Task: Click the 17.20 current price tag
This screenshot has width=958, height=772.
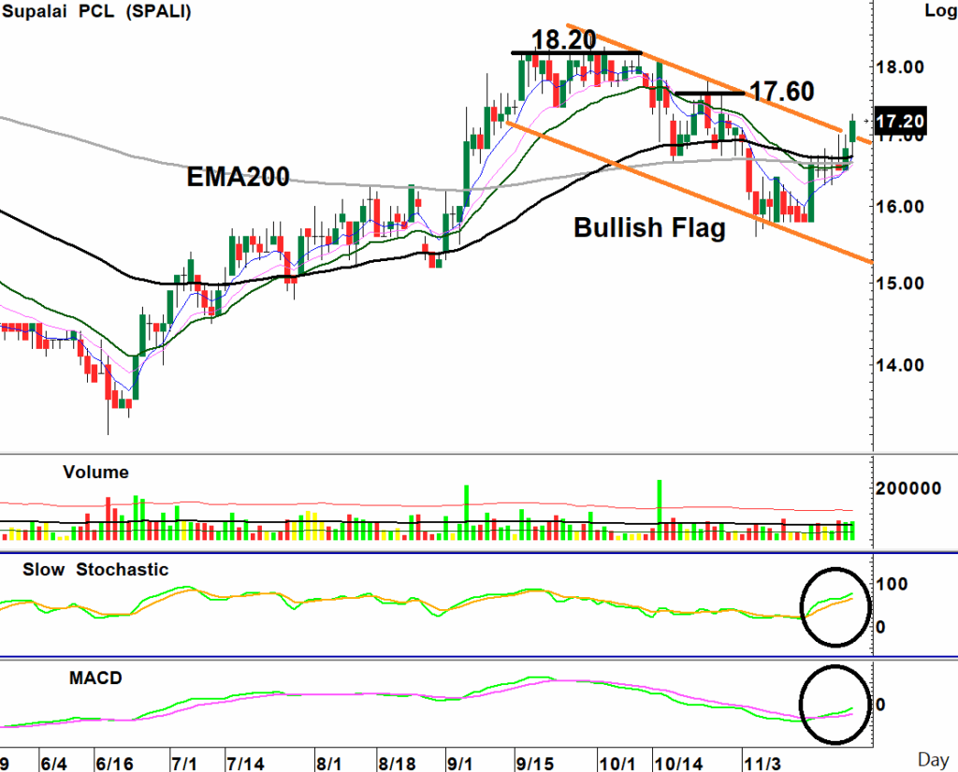Action: (x=900, y=121)
